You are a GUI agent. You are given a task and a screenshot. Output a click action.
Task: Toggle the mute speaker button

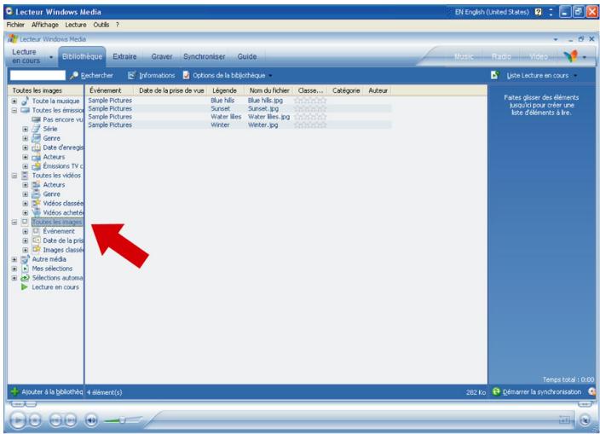(91, 420)
